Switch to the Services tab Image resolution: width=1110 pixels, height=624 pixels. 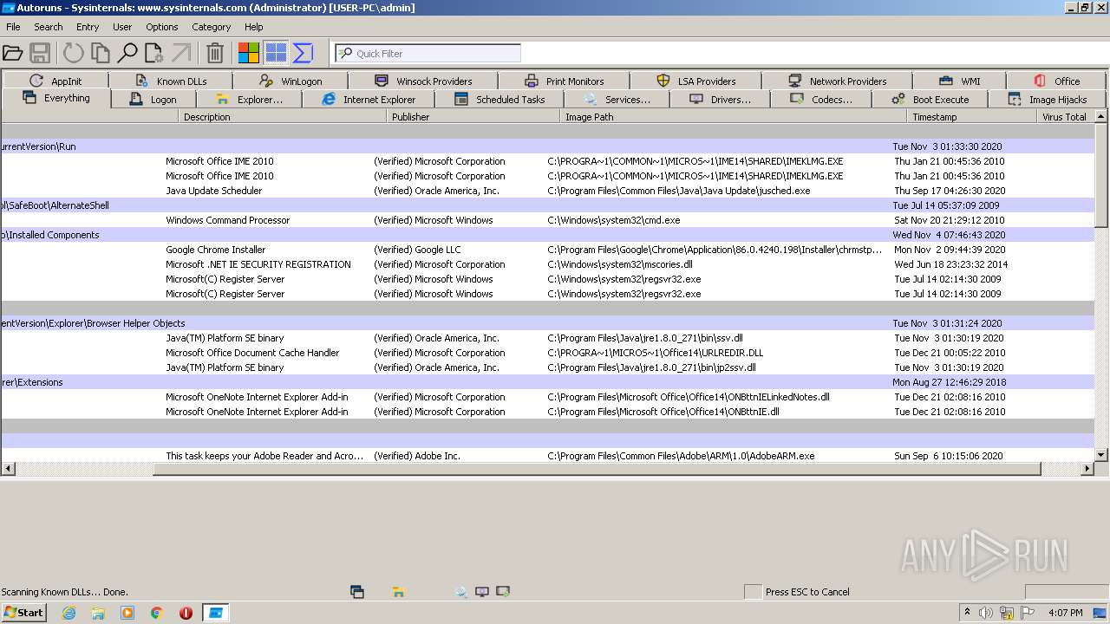pyautogui.click(x=617, y=100)
